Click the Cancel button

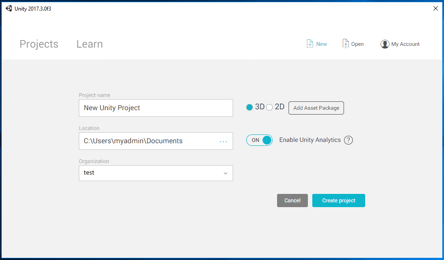coord(292,201)
